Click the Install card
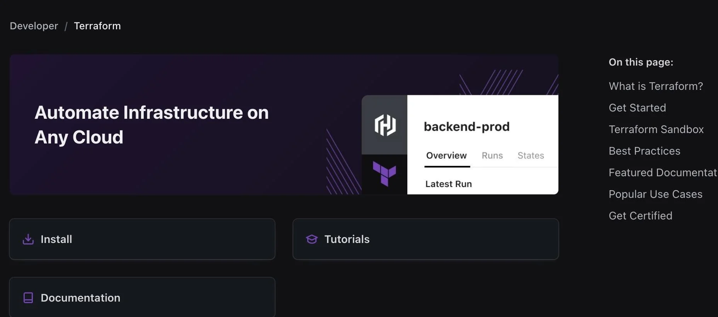The image size is (718, 317). coord(142,239)
